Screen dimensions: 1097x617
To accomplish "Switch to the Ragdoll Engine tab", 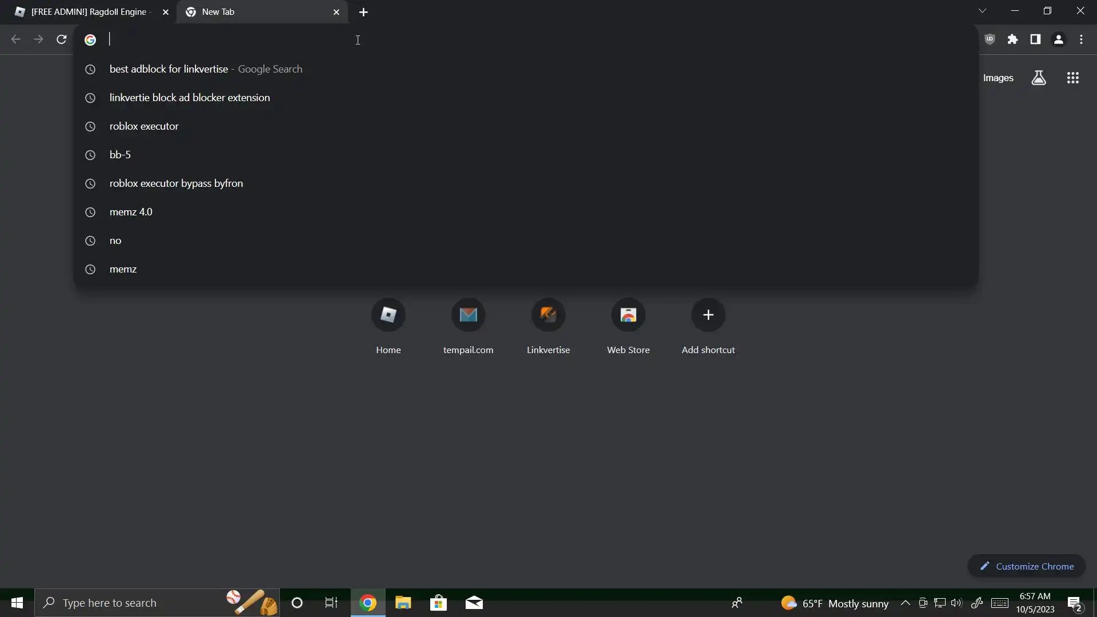I will 89,12.
